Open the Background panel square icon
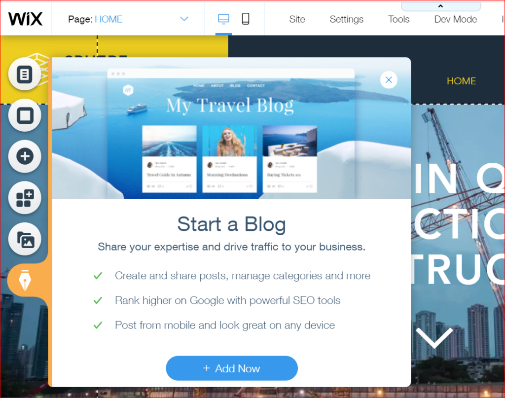 click(x=25, y=115)
